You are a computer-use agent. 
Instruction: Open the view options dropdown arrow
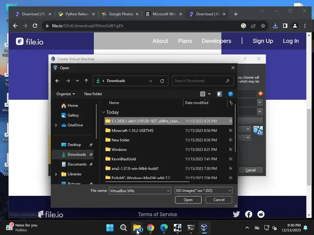click(209, 94)
